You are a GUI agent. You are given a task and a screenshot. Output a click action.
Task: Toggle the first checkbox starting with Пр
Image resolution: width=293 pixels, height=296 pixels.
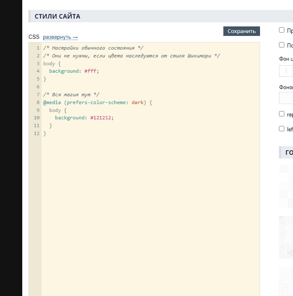point(282,30)
